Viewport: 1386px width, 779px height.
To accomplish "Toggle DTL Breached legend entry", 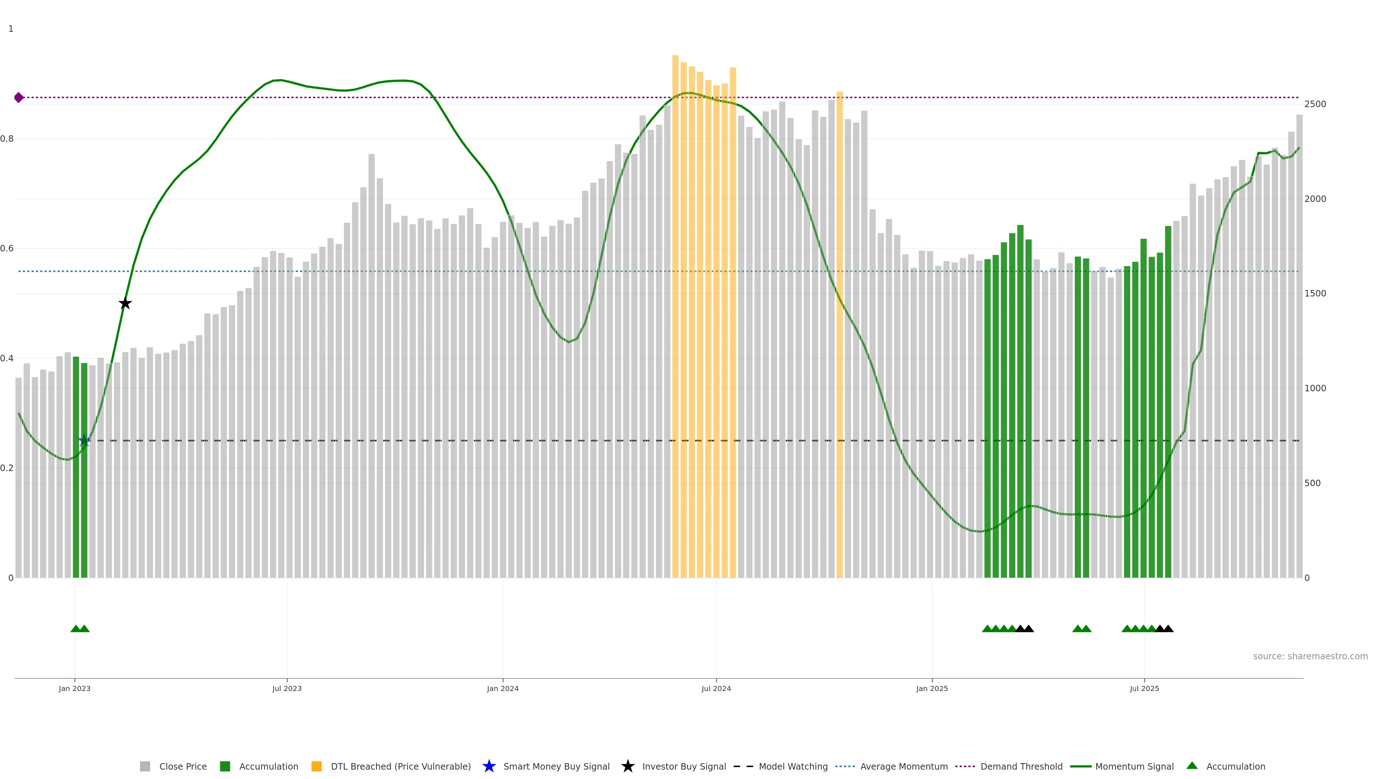I will 400,766.
